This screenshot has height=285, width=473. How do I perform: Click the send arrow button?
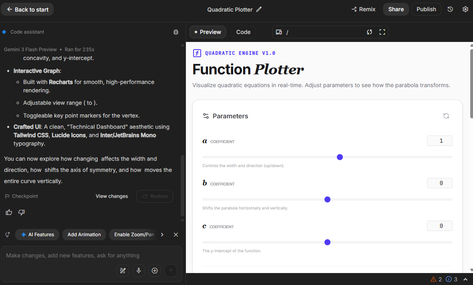tap(171, 271)
